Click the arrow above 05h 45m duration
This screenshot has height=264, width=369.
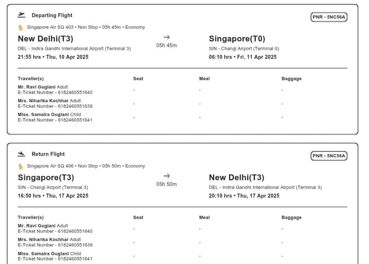(167, 37)
